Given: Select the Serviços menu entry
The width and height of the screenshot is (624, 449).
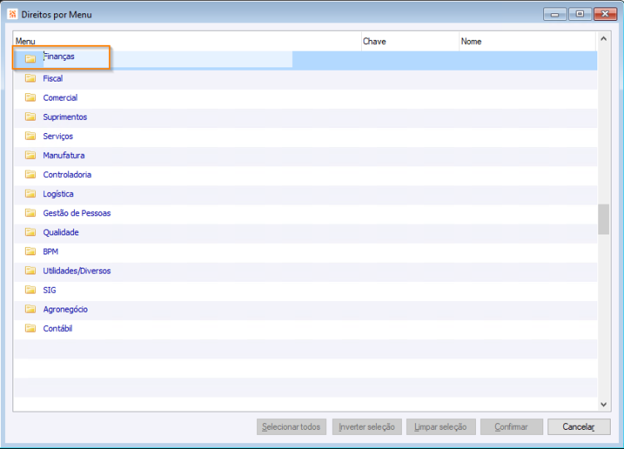Looking at the screenshot, I should tap(57, 136).
